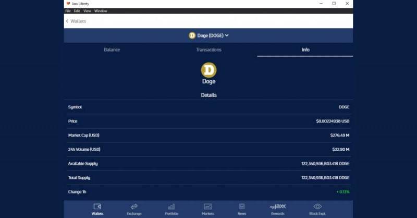Image resolution: width=417 pixels, height=218 pixels.
Task: Click the small Doge coin icon in header
Action: click(x=192, y=35)
